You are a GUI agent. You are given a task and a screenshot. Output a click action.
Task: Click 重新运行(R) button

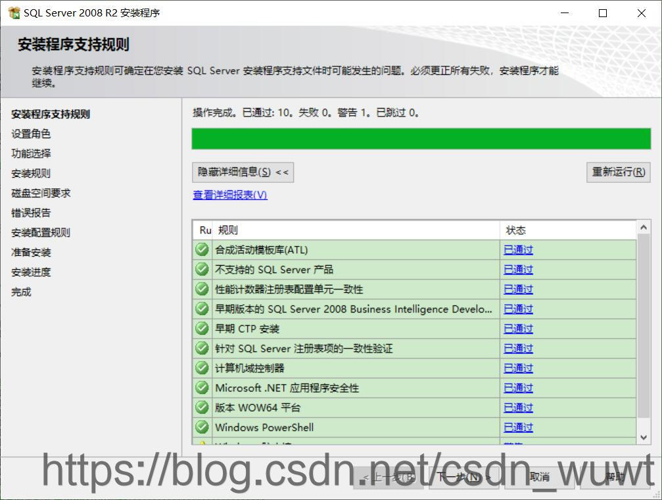coord(619,172)
